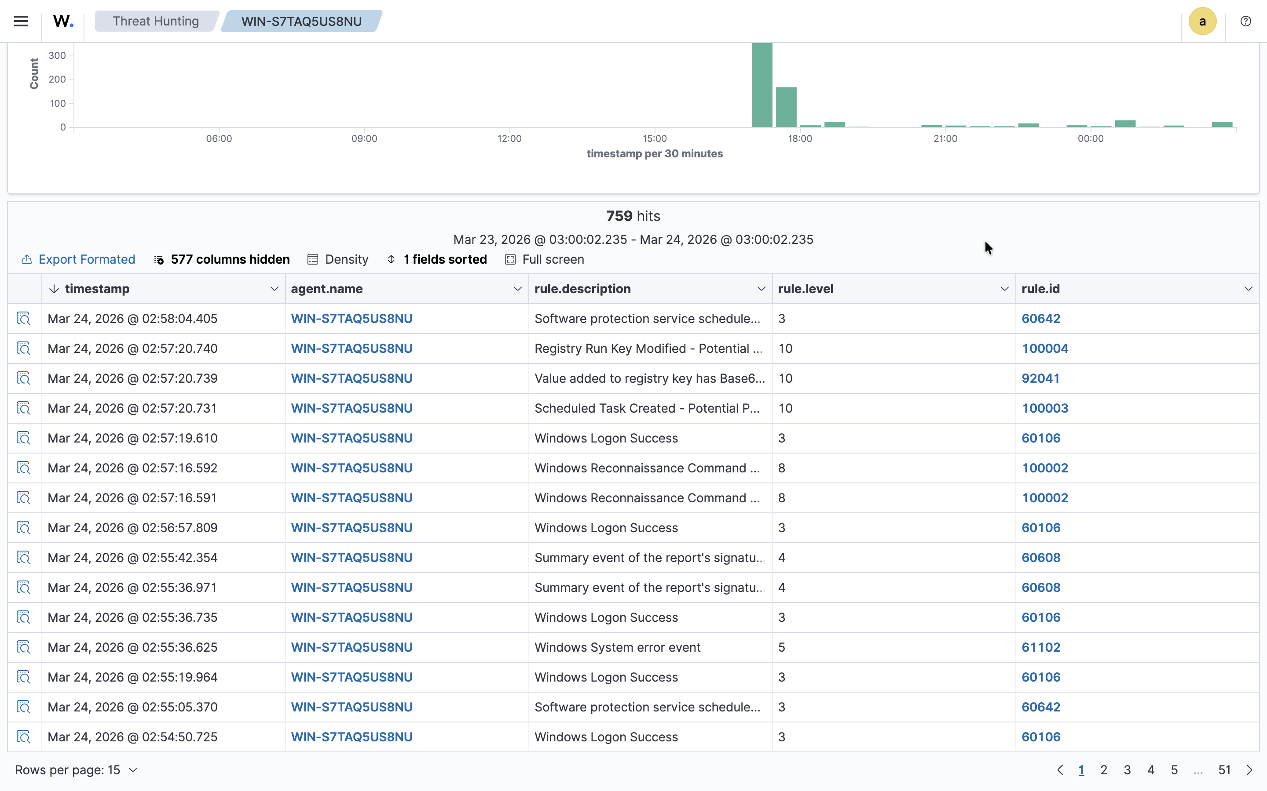Select the WIN-S7TAQ5US8NU tab
This screenshot has height=791, width=1267.
(x=301, y=21)
